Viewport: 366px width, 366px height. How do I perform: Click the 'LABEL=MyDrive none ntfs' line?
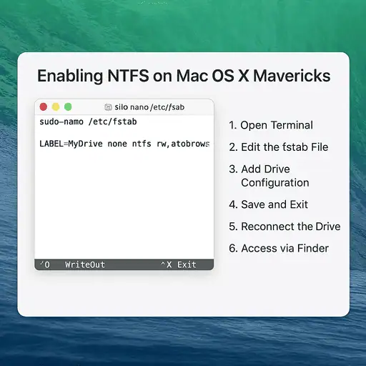(124, 144)
